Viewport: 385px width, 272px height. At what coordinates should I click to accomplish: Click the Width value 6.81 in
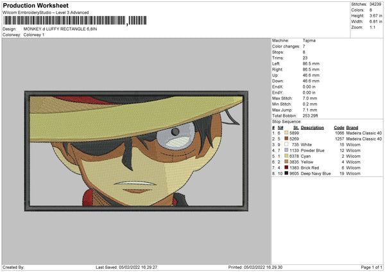tap(375, 22)
